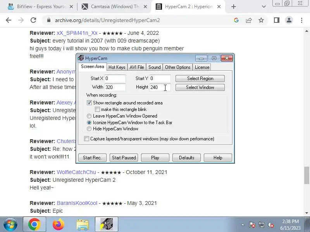
Task: Switch to the Hot Keys tab
Action: pyautogui.click(x=117, y=67)
